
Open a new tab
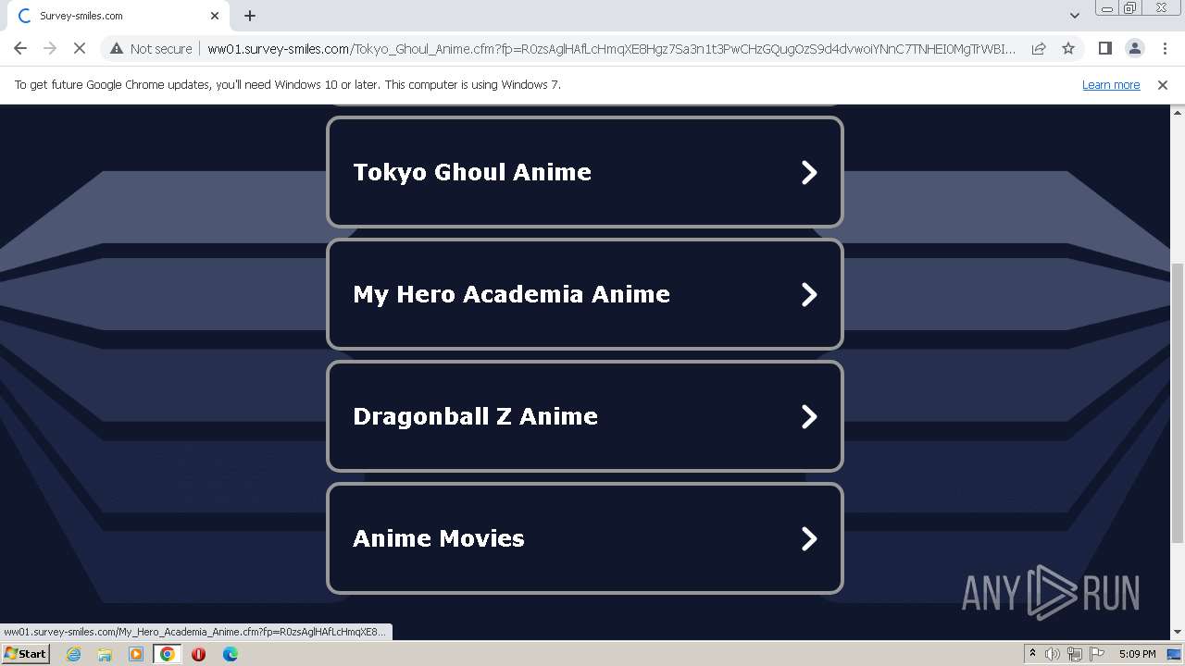(x=250, y=16)
